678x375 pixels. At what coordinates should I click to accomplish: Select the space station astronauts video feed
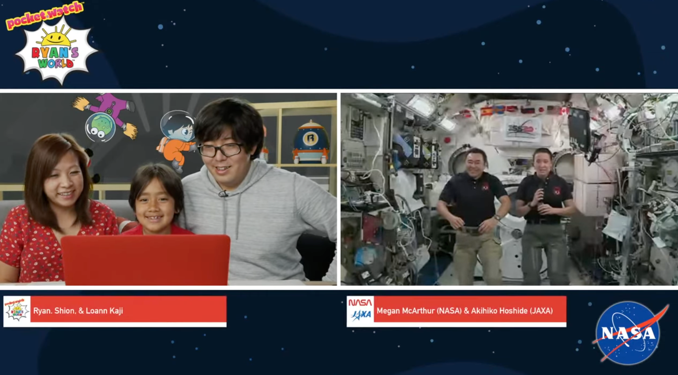tap(509, 189)
